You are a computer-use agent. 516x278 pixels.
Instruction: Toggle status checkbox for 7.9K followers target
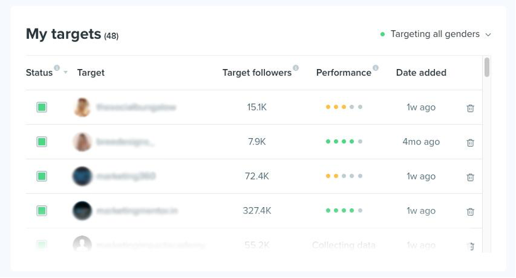(x=41, y=142)
